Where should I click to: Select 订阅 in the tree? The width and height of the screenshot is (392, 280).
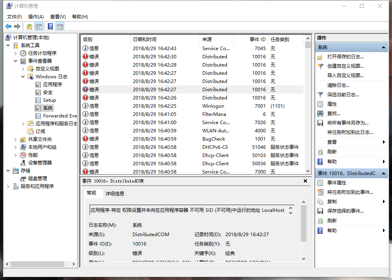40,131
